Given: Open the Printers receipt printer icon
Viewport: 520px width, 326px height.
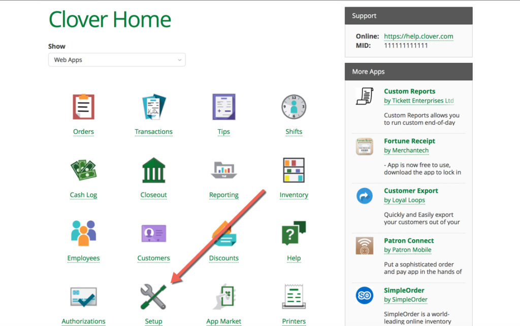Looking at the screenshot, I should (294, 297).
